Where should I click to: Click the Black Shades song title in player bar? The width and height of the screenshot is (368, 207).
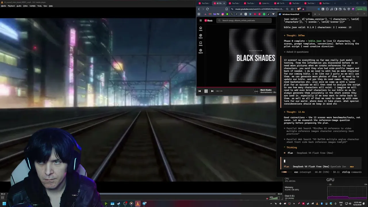(x=266, y=90)
